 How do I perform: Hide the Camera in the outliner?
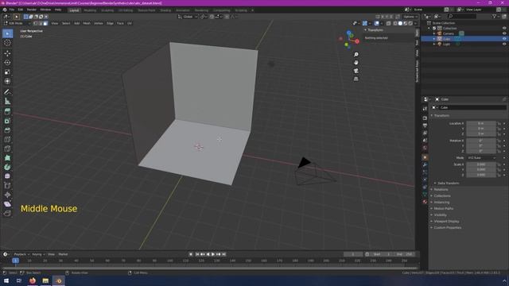click(504, 33)
